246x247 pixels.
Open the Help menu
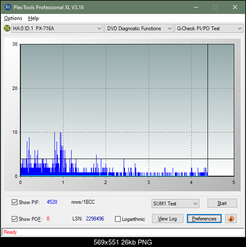coord(34,18)
